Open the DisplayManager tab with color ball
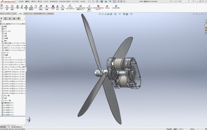This screenshot has width=207, height=130. [19, 19]
